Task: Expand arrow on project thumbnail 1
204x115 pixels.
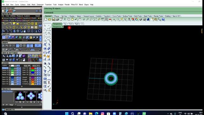Action: pyautogui.click(x=24, y=92)
